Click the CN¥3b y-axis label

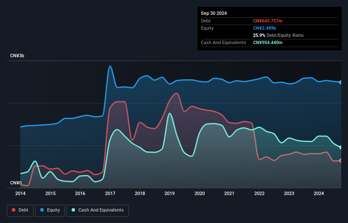(x=17, y=56)
